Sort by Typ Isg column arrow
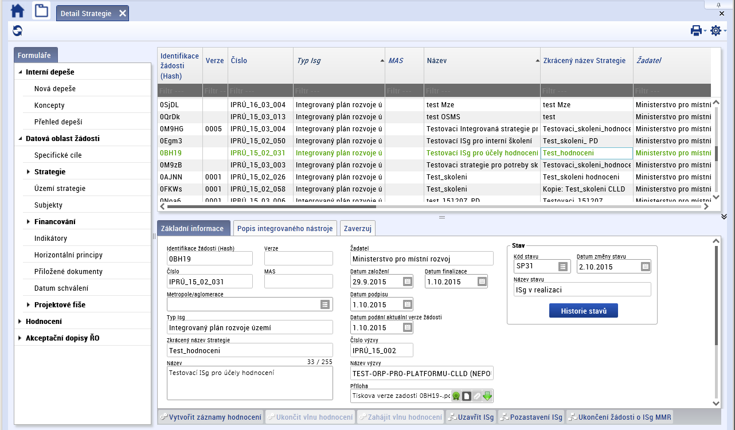 coord(382,61)
